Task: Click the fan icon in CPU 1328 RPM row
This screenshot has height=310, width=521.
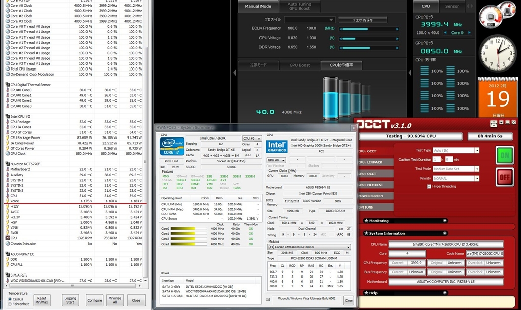Action: point(7,238)
